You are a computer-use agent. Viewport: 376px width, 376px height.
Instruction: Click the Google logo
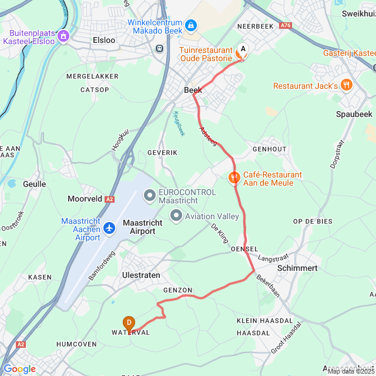click(x=19, y=369)
